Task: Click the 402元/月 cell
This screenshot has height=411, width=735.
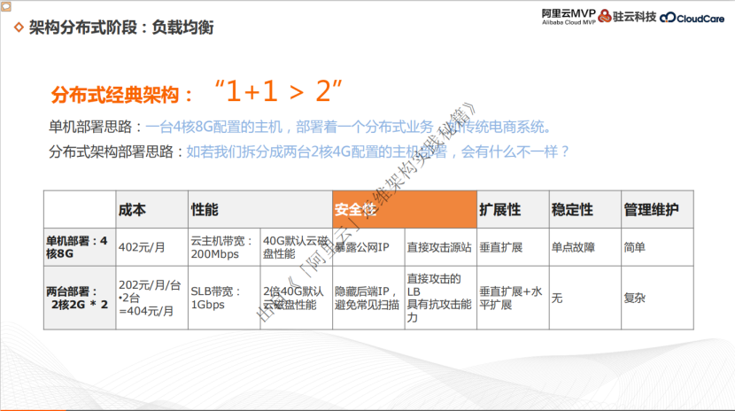Action: [152, 247]
